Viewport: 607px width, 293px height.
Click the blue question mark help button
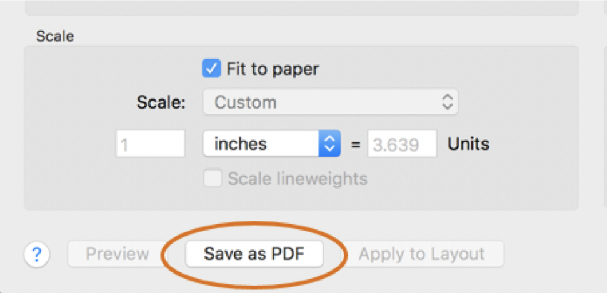pos(37,254)
